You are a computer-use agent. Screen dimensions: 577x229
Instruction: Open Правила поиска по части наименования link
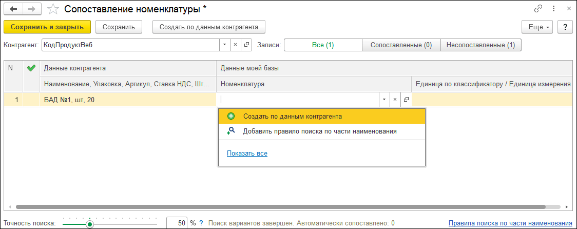510,223
